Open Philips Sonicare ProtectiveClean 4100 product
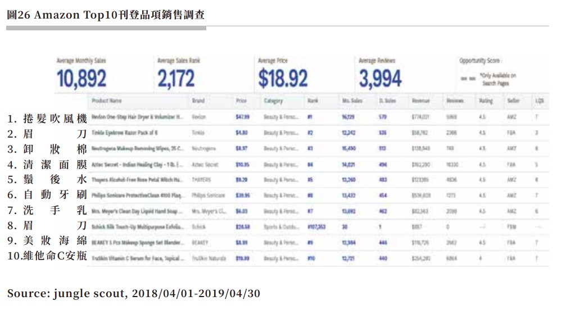 pyautogui.click(x=138, y=195)
